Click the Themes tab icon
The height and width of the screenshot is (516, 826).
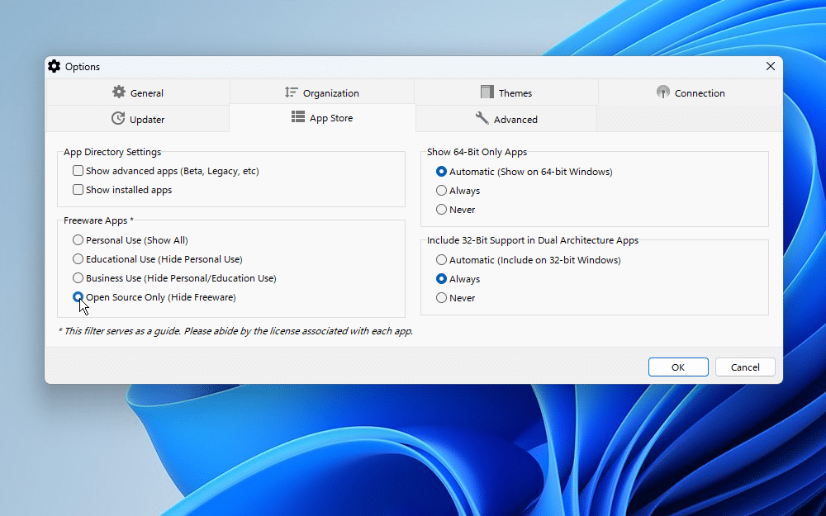point(486,92)
